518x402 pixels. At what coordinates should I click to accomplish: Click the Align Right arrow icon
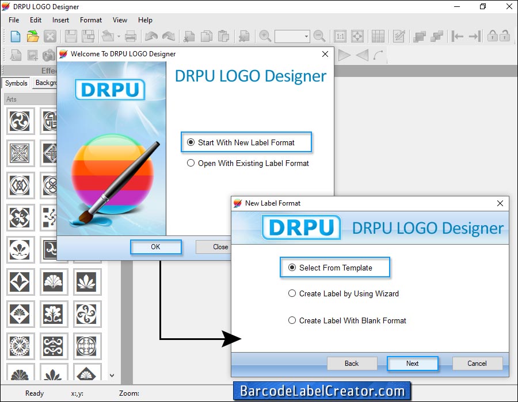475,36
